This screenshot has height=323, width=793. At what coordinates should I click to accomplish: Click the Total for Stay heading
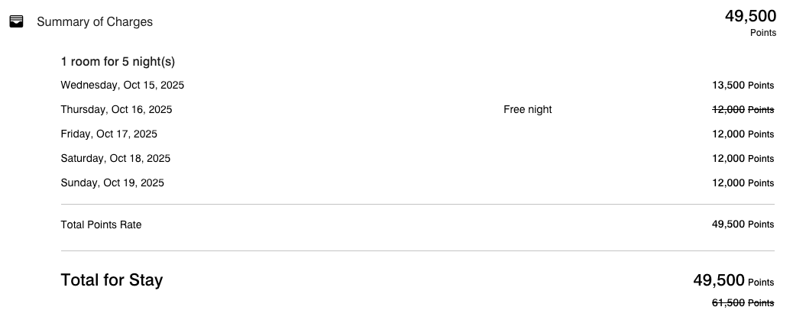(x=112, y=280)
